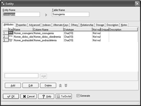The height and width of the screenshot is (106, 141).
Task: Open the To-Do list button
Action: point(64,96)
